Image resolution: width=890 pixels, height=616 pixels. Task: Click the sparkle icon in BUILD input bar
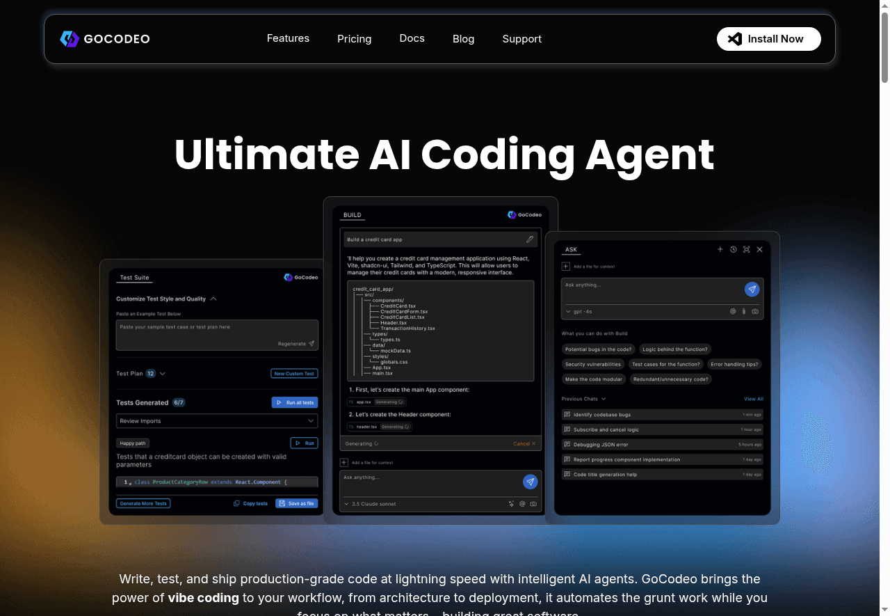click(511, 504)
